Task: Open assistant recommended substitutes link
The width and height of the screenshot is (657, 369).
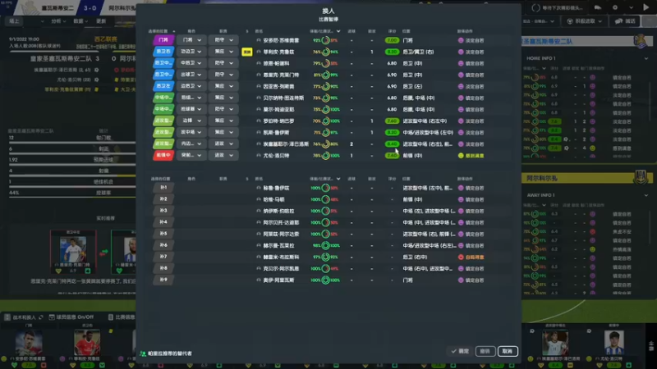Action: click(x=170, y=353)
